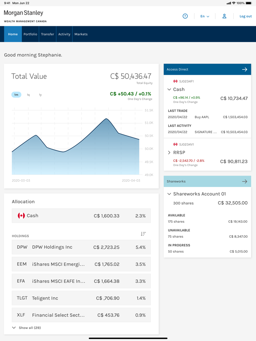Select the 1y chart range
The width and height of the screenshot is (256, 341).
(x=40, y=95)
